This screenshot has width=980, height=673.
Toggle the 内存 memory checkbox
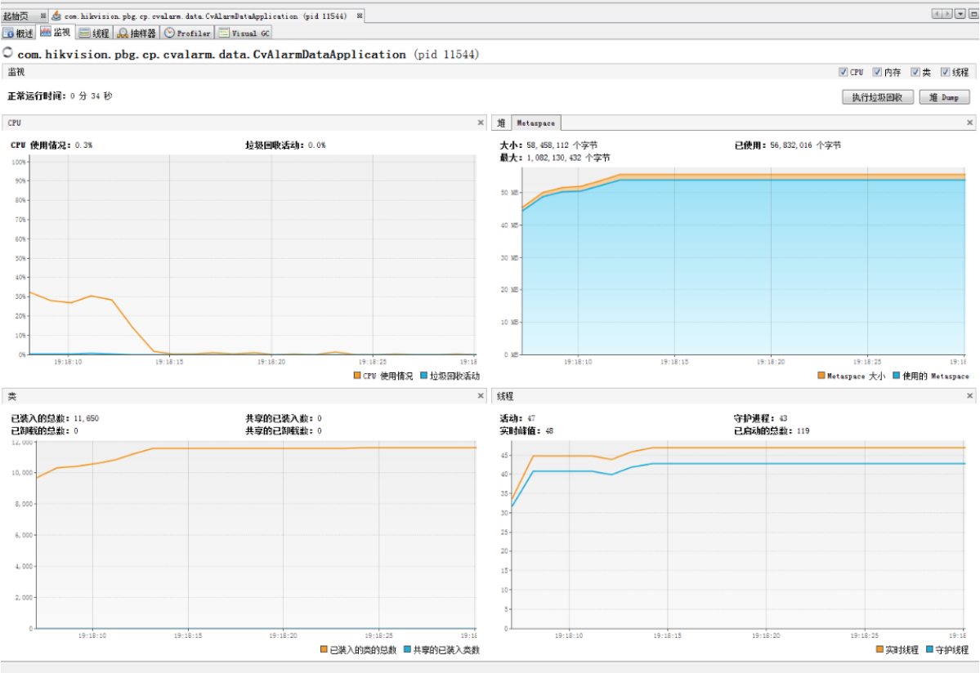(877, 72)
